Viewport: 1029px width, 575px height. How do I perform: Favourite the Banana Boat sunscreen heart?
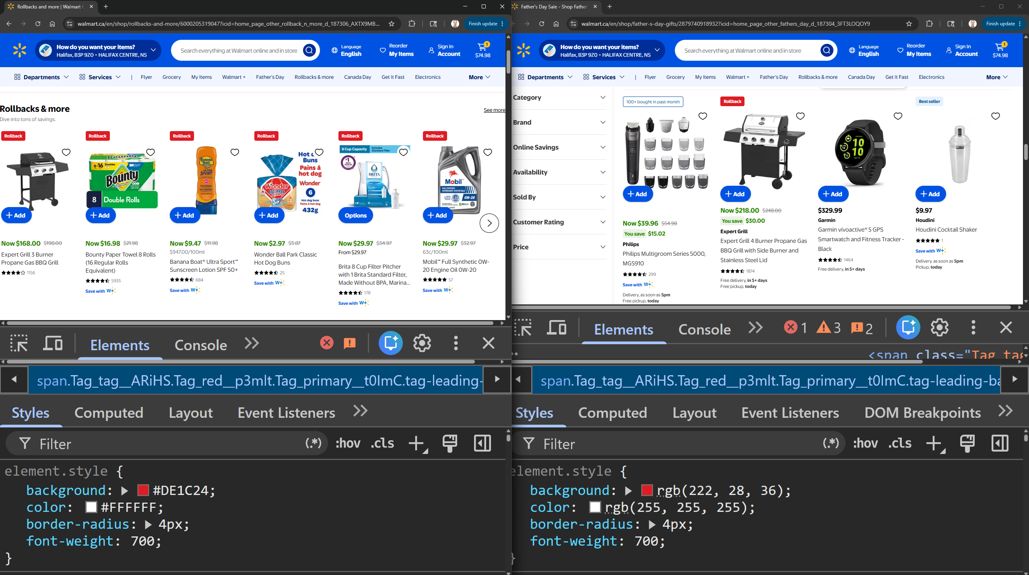pyautogui.click(x=235, y=152)
